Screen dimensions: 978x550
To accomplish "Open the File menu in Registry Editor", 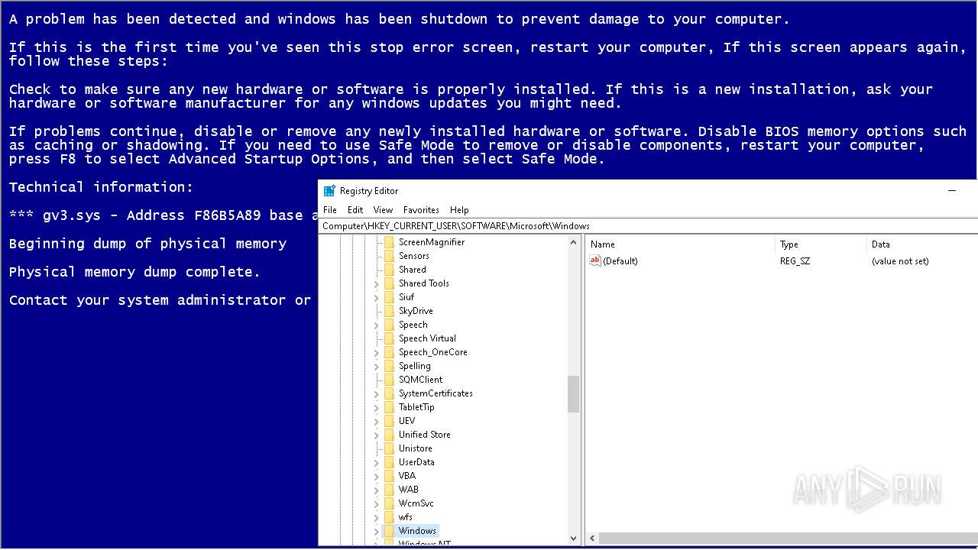I will click(329, 210).
